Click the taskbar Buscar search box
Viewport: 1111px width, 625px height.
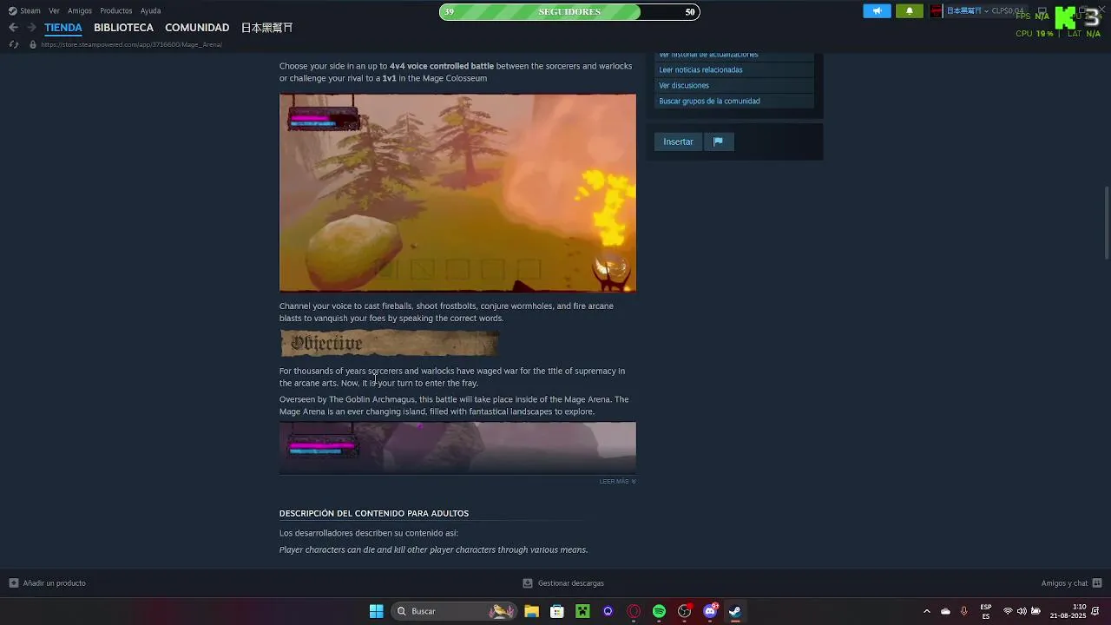(x=454, y=611)
